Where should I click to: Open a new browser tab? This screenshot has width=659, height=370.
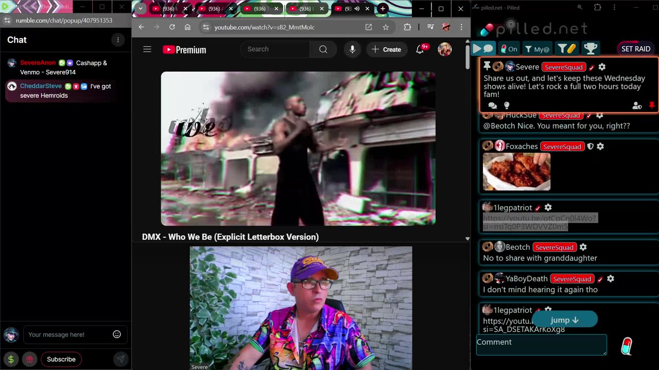click(x=383, y=9)
